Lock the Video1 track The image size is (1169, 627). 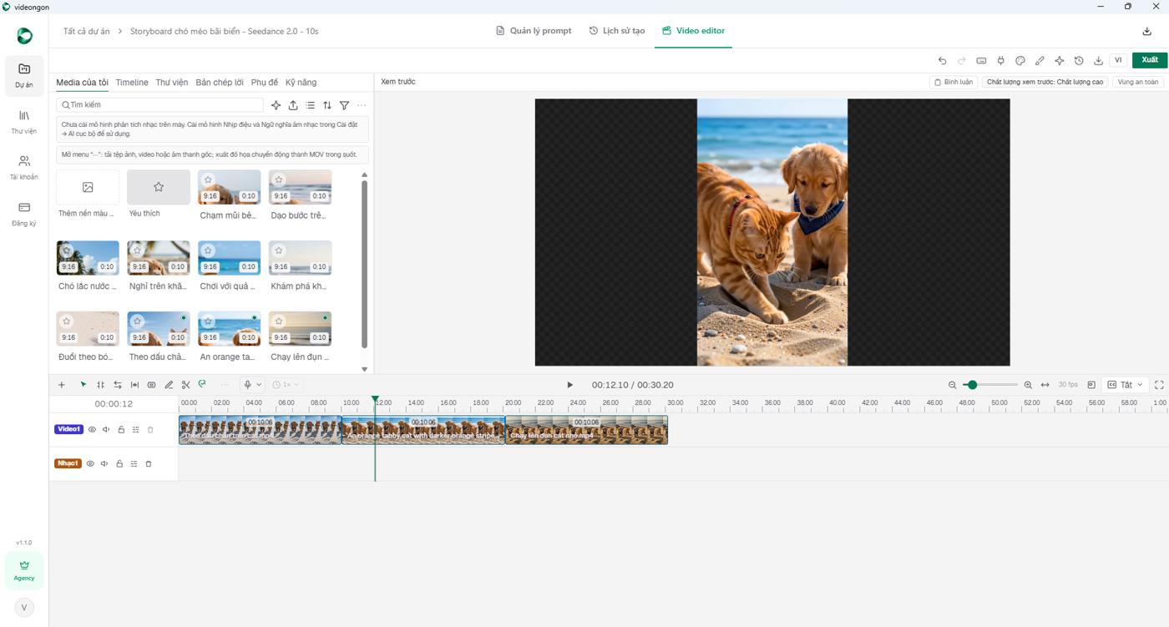[x=121, y=429]
